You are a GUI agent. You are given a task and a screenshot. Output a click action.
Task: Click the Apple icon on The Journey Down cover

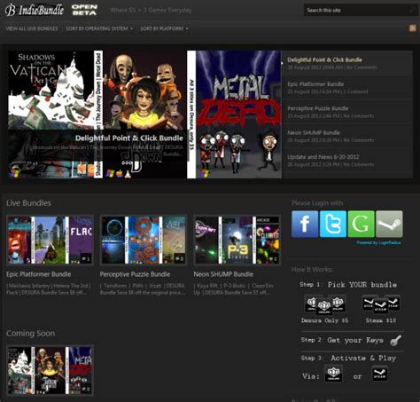(120, 173)
